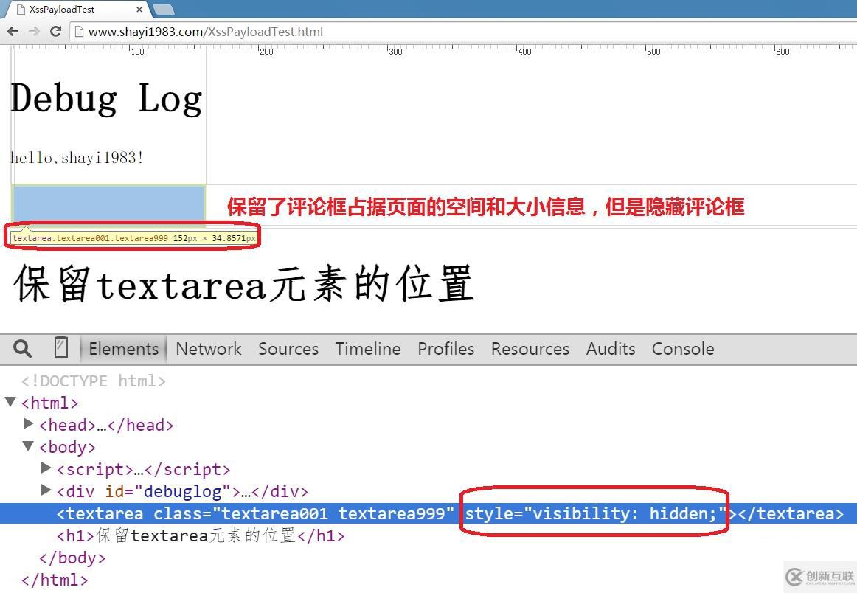Open the Console panel
857x593 pixels.
tap(683, 349)
